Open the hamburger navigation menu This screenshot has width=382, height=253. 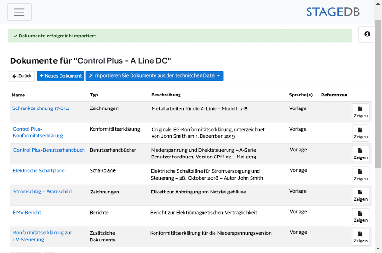19,12
